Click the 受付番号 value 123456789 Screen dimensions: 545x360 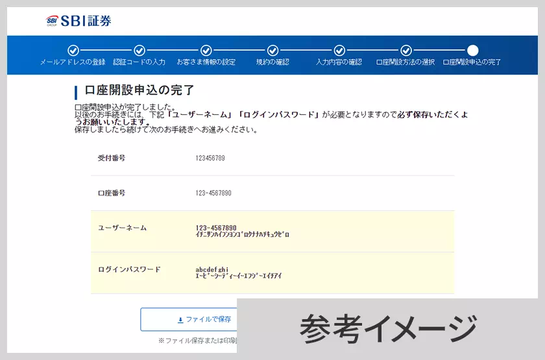point(210,158)
